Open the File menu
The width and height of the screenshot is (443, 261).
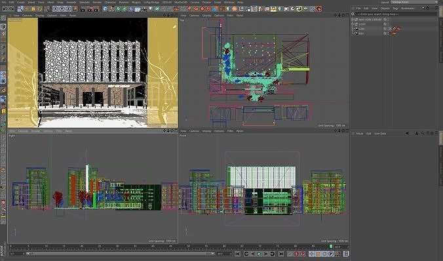point(4,2)
